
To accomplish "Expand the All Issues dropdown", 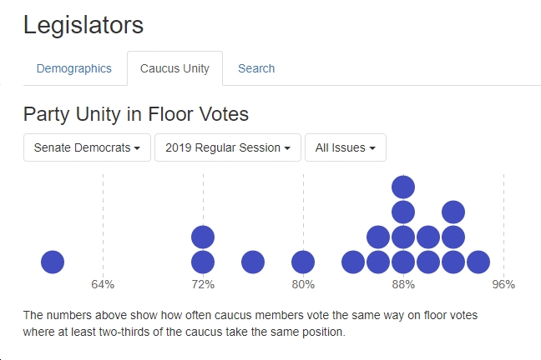I will click(x=346, y=147).
